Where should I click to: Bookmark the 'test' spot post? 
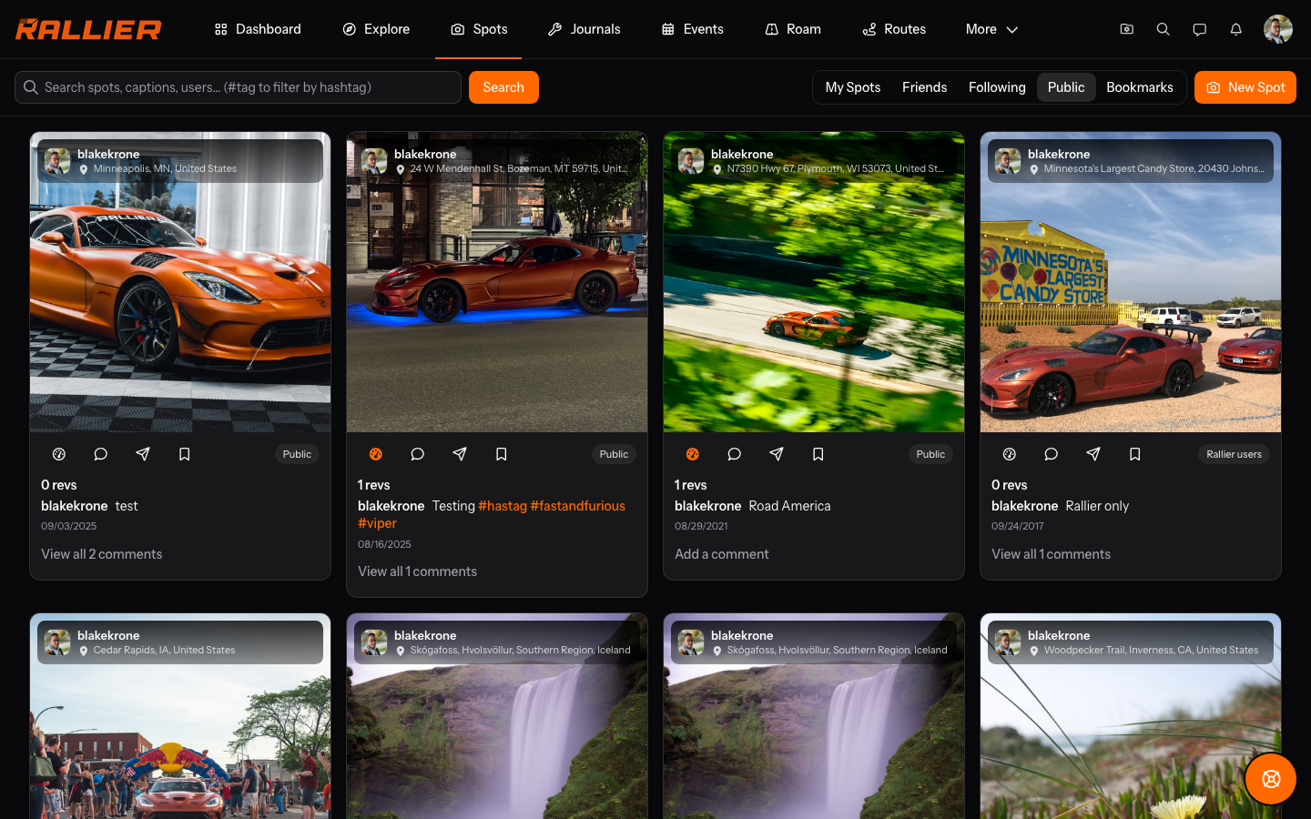[185, 454]
